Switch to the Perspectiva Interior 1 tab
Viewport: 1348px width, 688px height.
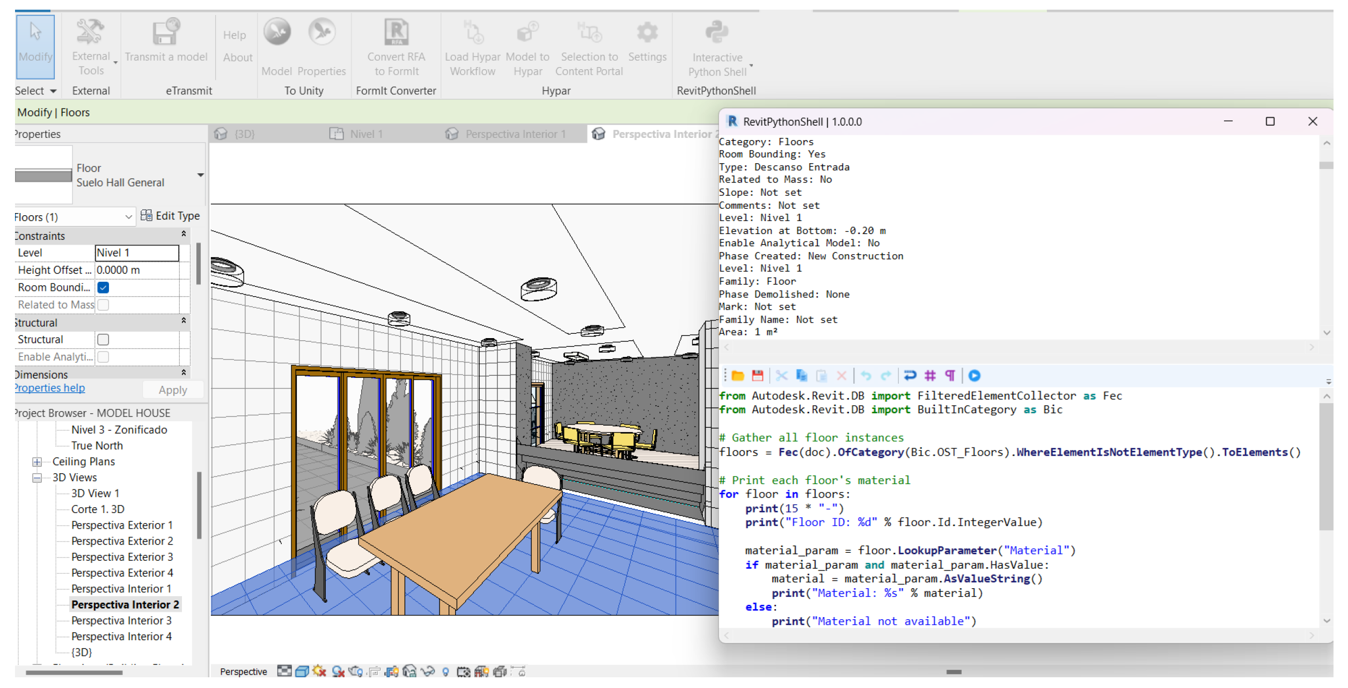point(514,134)
